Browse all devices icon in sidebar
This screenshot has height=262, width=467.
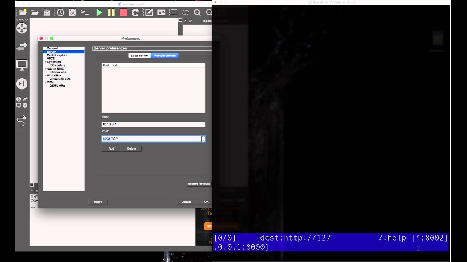pos(22,102)
